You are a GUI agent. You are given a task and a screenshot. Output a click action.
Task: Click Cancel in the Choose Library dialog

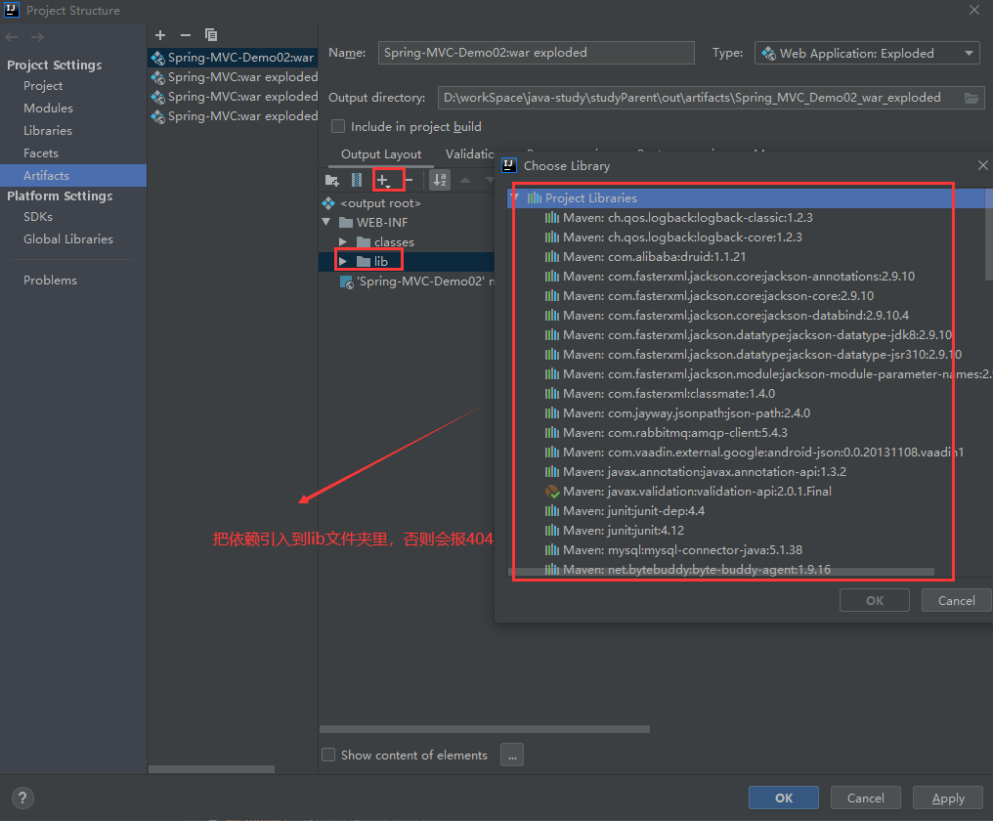click(x=956, y=600)
